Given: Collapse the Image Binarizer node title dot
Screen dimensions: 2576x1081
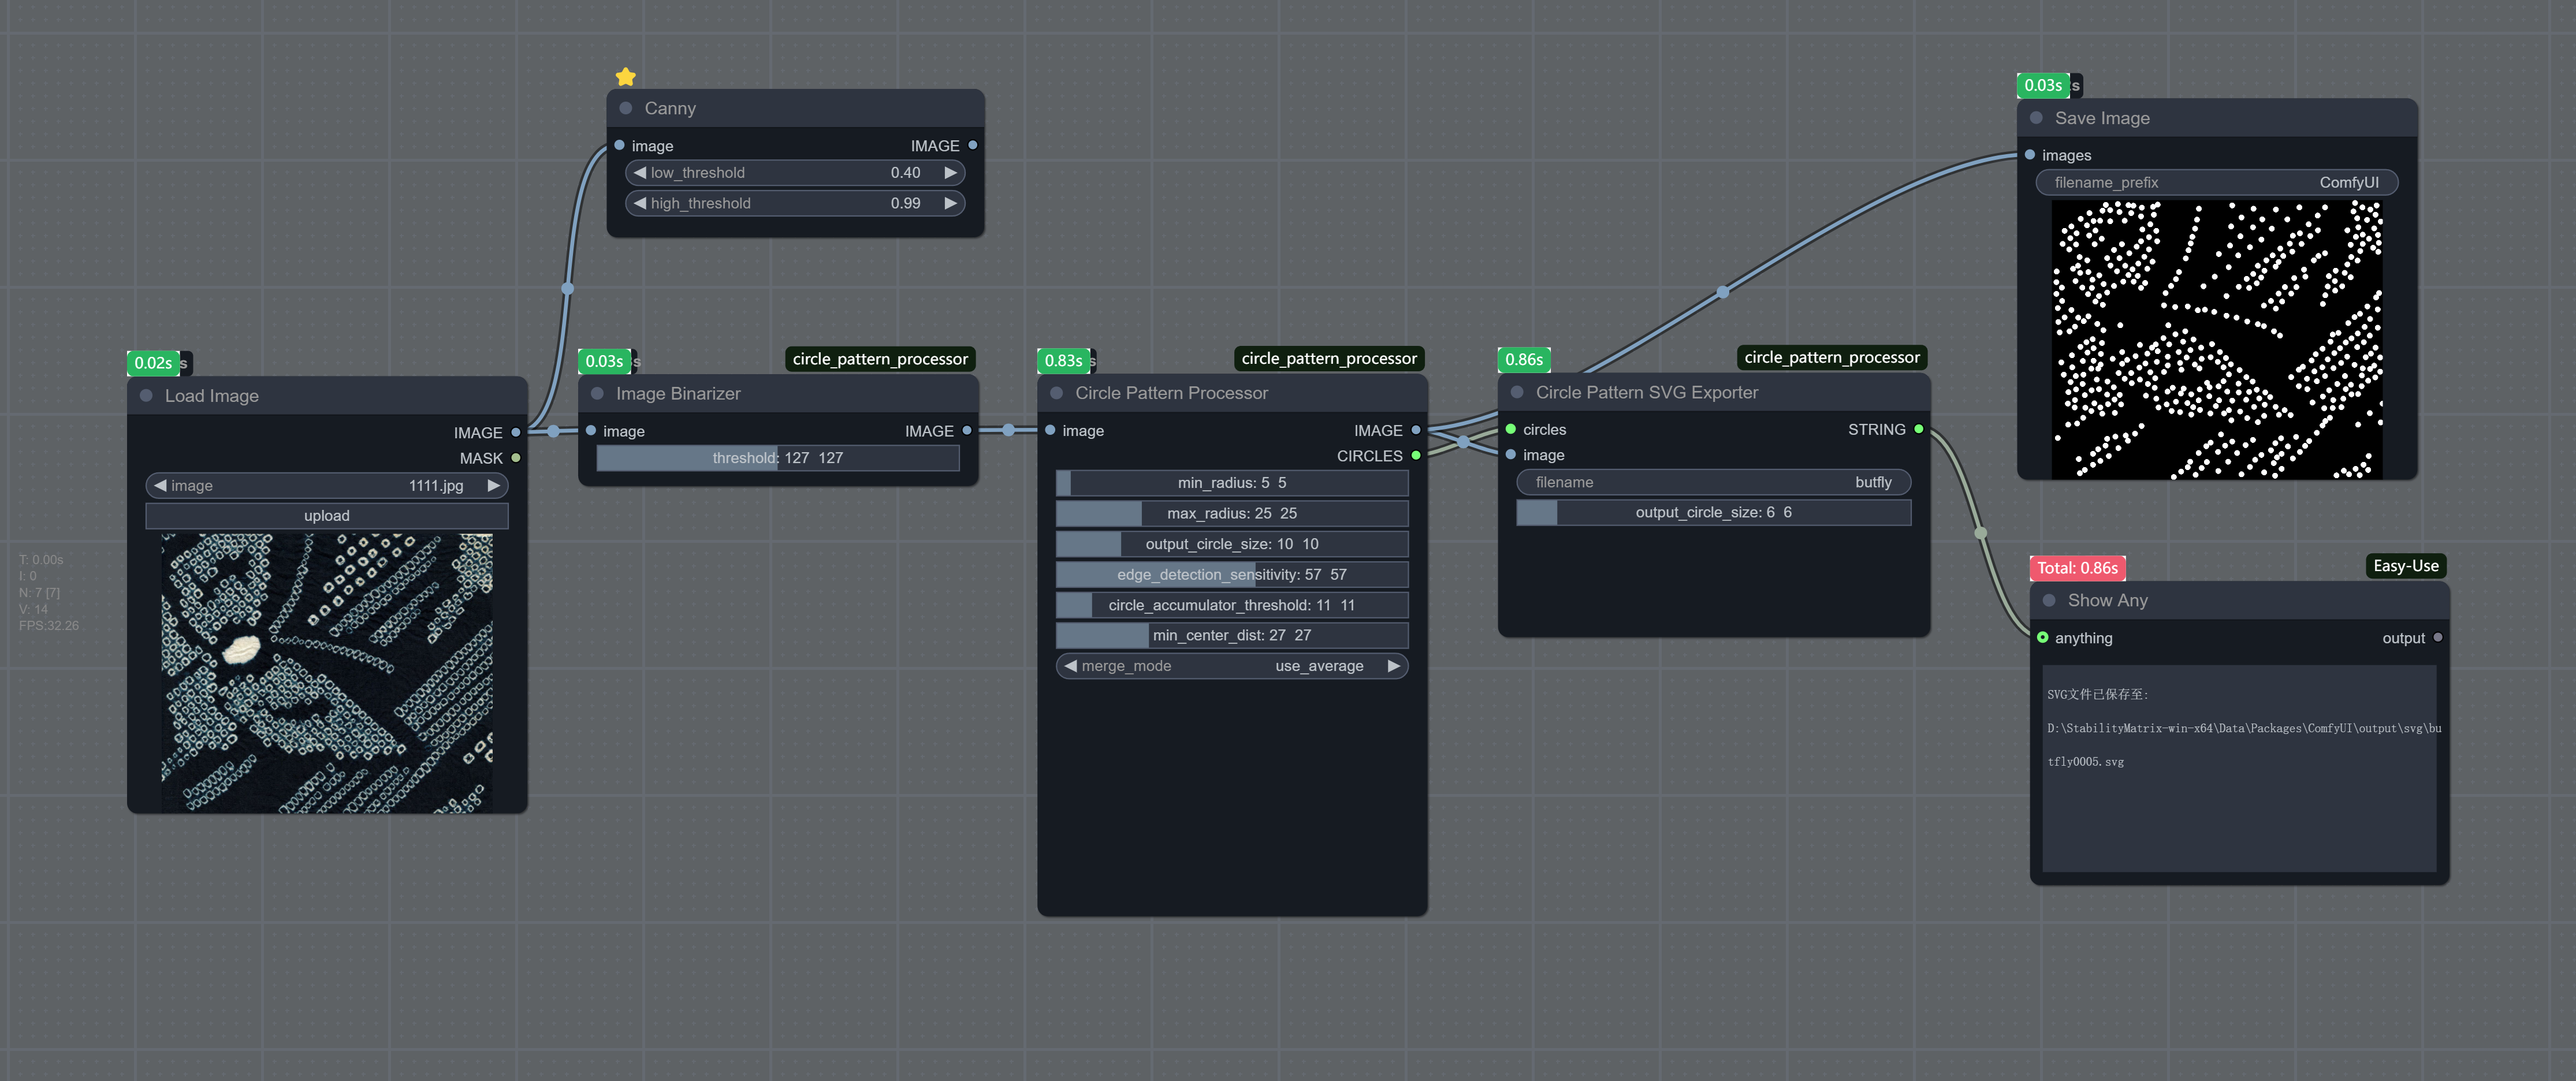Looking at the screenshot, I should (x=597, y=394).
